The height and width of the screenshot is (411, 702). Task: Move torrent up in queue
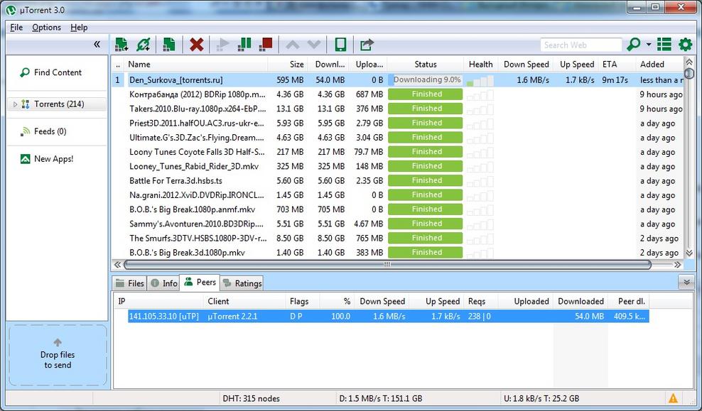pos(292,45)
